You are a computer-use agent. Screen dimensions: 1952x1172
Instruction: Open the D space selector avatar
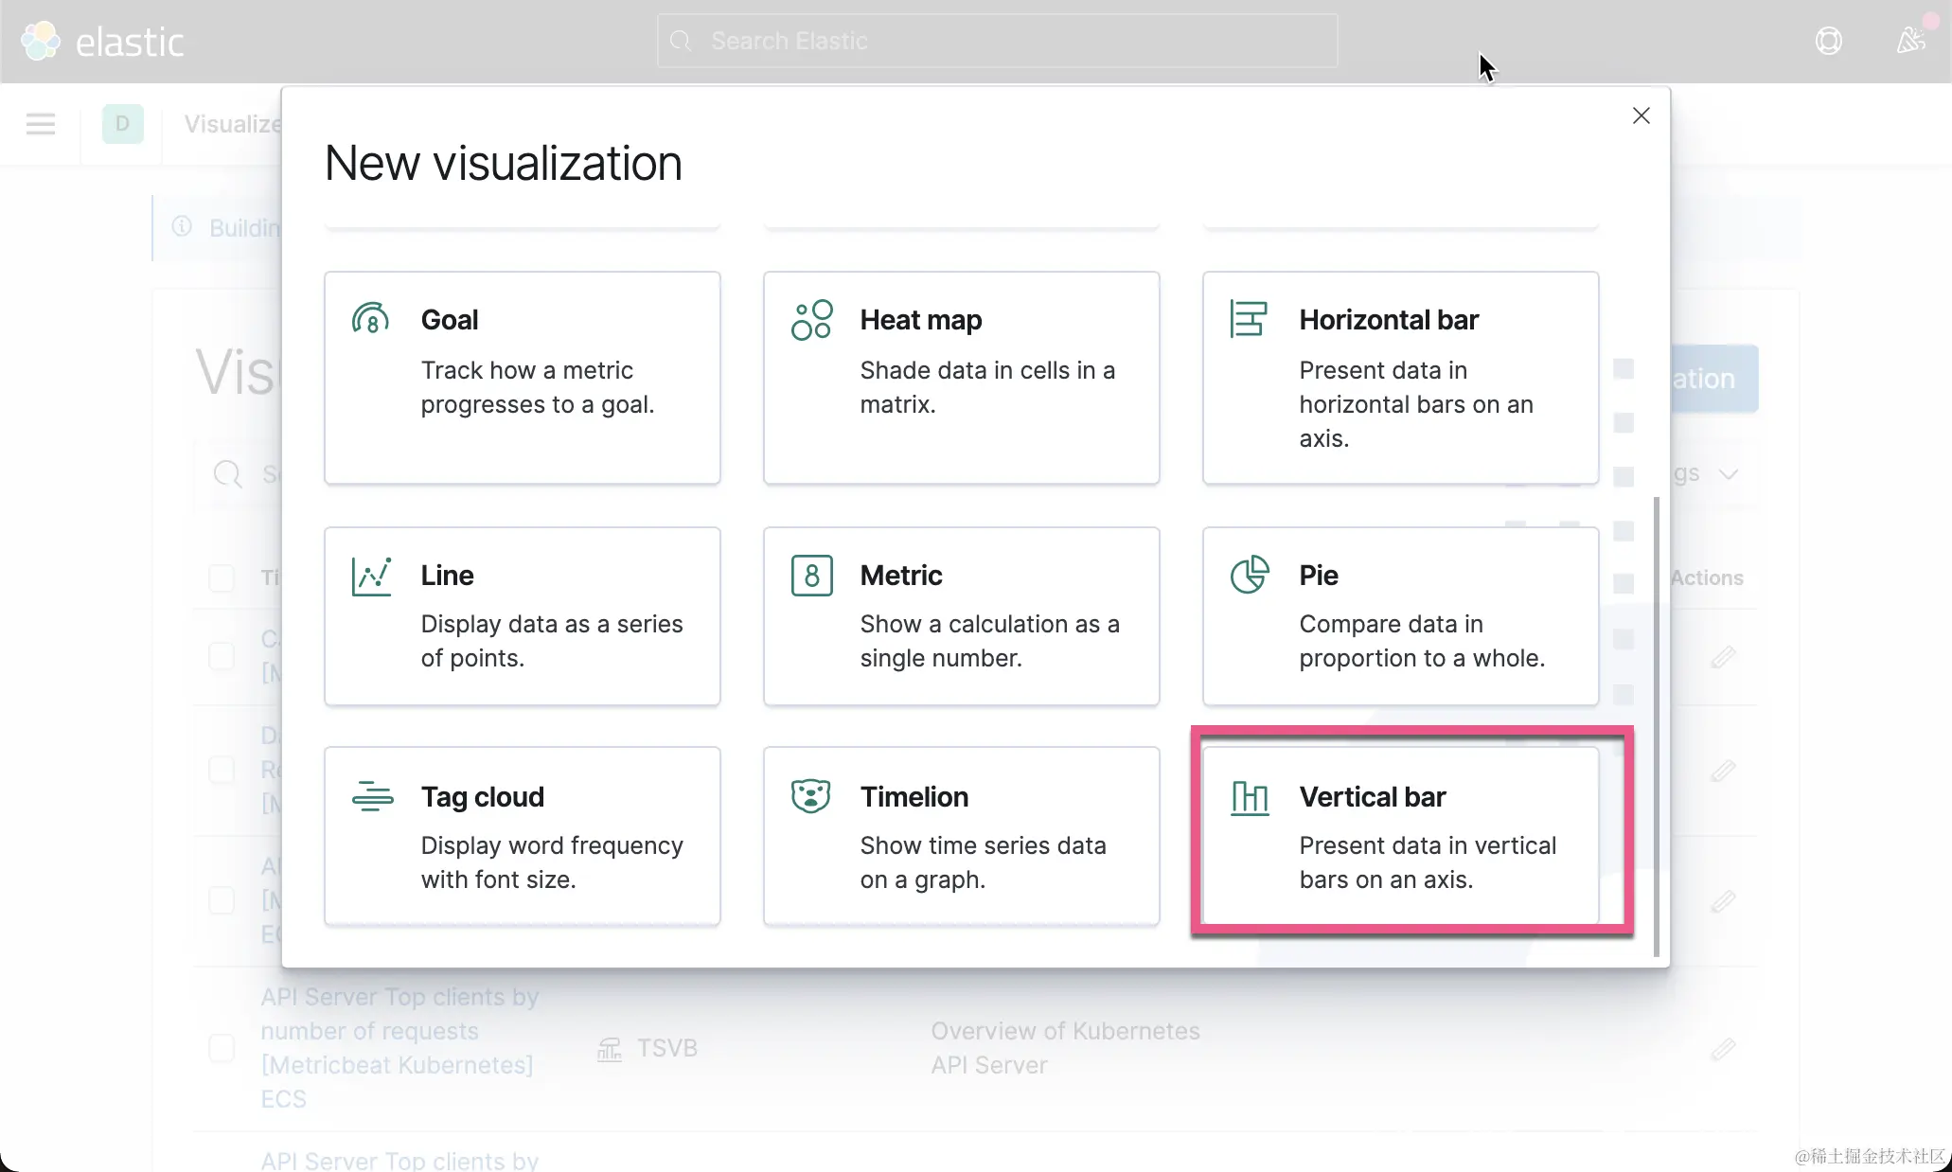tap(122, 124)
